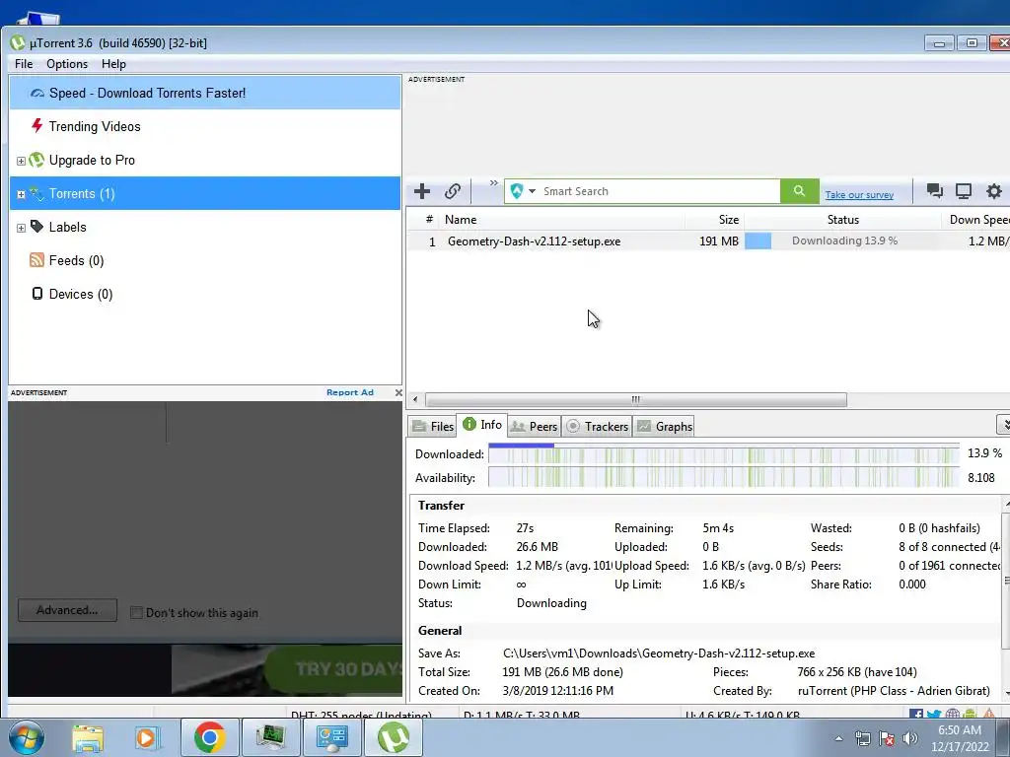Click the 8.108 availability value

pyautogui.click(x=981, y=478)
